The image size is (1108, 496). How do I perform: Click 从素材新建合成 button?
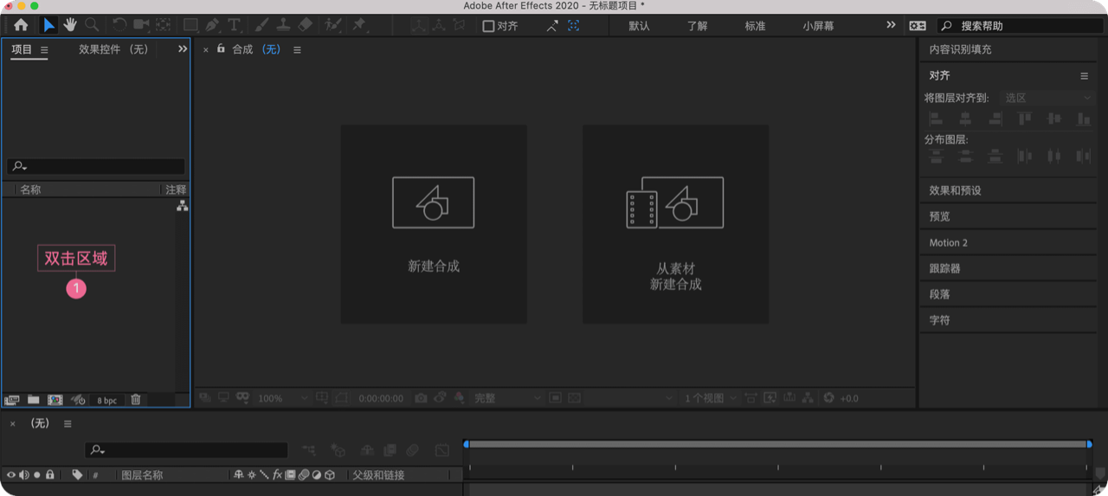coord(675,224)
